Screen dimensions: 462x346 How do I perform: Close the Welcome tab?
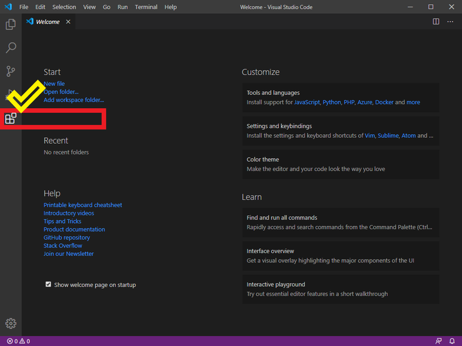click(x=68, y=21)
